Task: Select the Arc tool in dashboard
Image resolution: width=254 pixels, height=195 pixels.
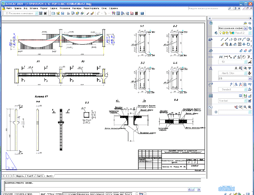Action: pyautogui.click(x=244, y=39)
